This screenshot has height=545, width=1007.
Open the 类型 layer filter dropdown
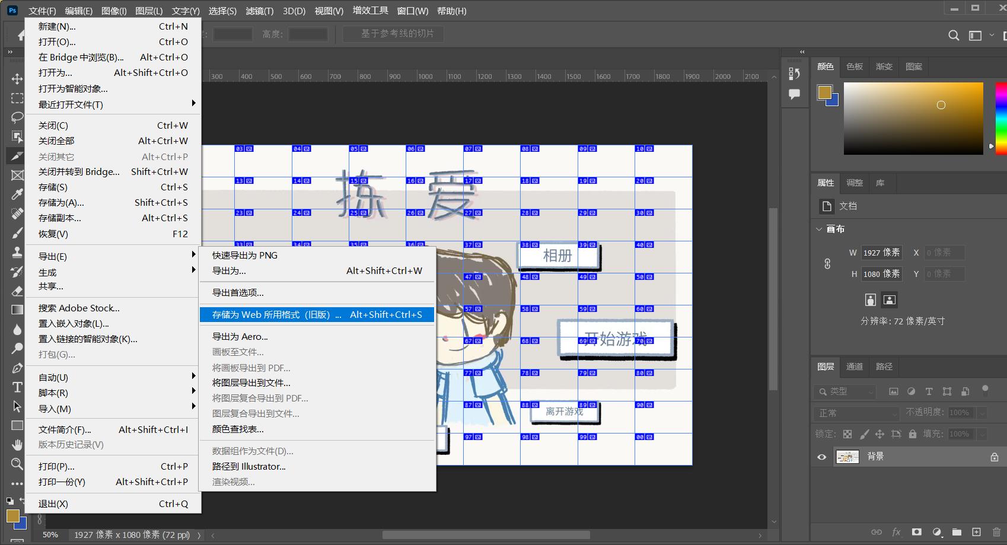coord(845,391)
